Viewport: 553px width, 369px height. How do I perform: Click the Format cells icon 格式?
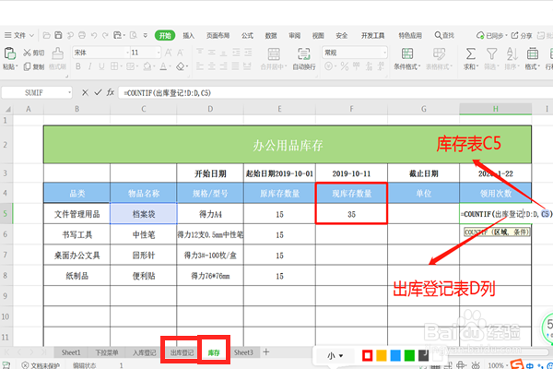tap(533, 54)
